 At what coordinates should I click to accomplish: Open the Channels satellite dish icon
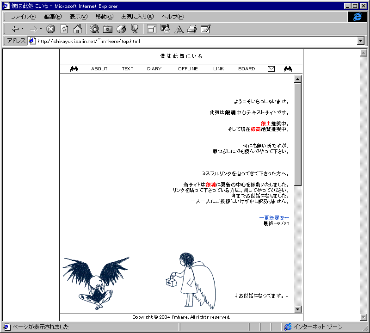pos(135,29)
